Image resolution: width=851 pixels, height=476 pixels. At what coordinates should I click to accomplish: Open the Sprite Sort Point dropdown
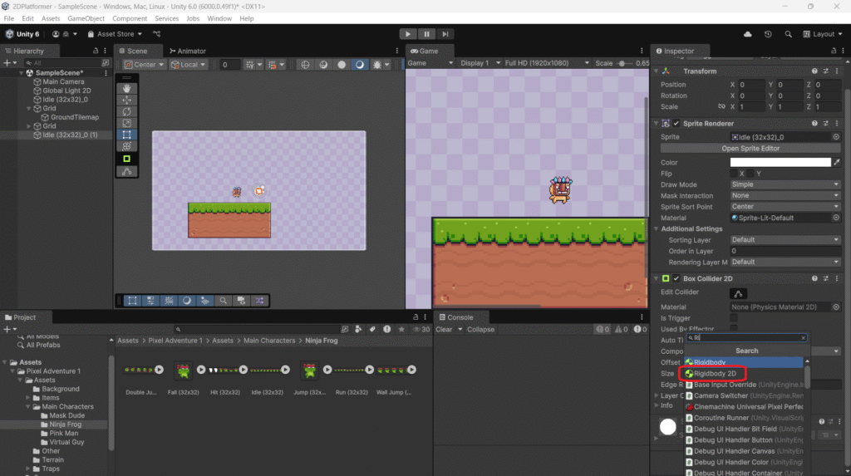click(x=785, y=206)
